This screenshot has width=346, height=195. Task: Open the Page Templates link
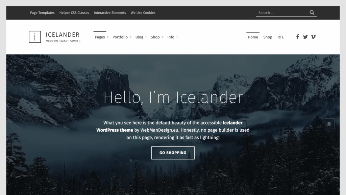(42, 12)
